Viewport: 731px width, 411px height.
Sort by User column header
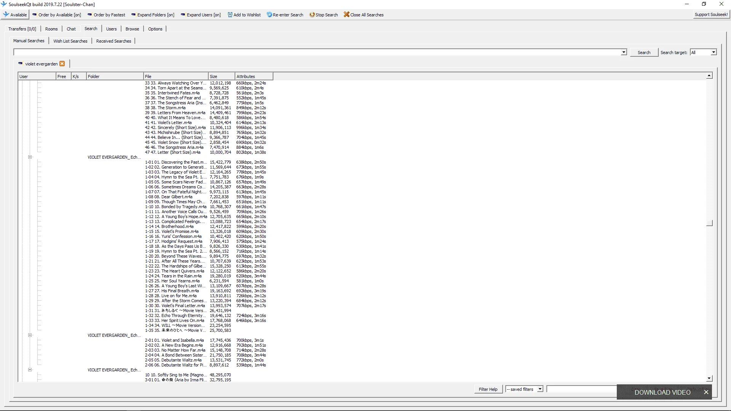[37, 76]
